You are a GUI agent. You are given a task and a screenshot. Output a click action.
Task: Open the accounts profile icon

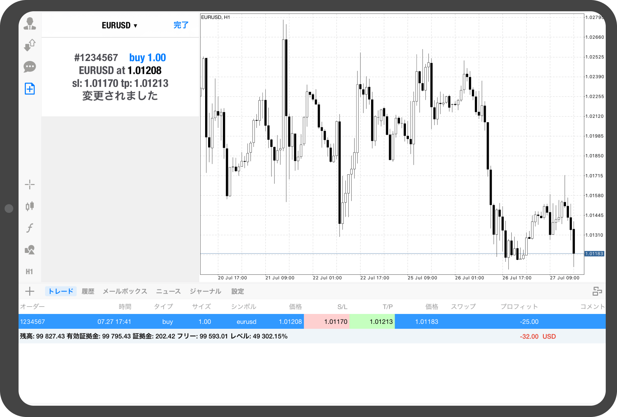(30, 24)
